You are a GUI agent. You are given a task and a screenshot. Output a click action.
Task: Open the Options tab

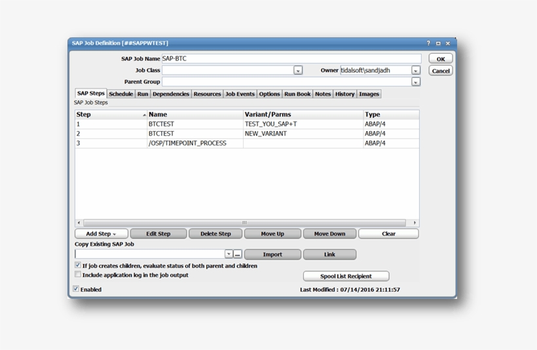click(x=270, y=94)
